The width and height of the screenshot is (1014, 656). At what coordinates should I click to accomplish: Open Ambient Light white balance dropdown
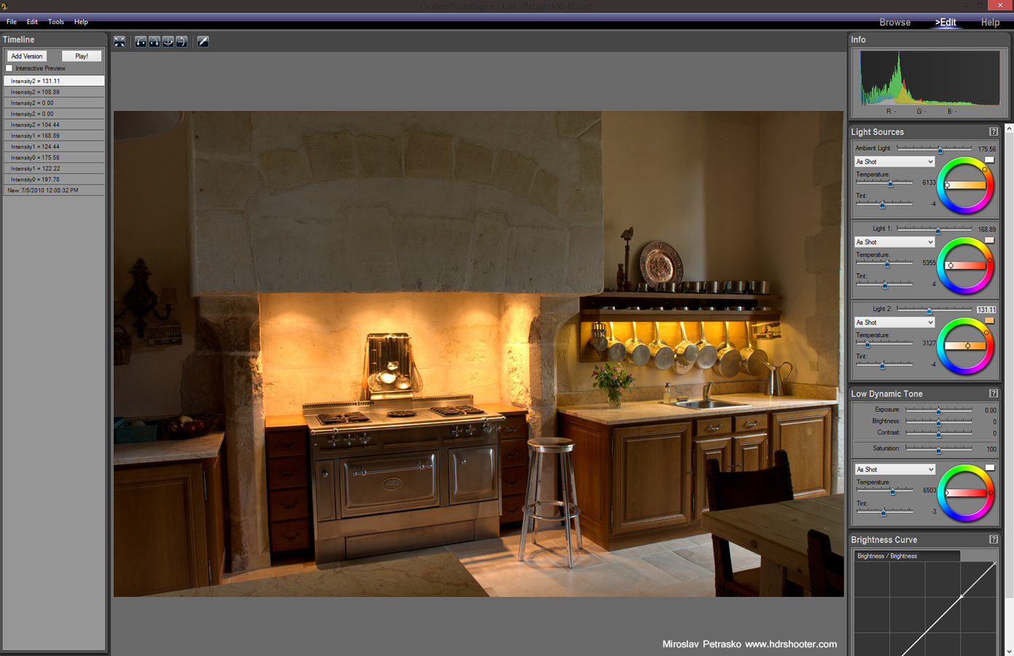(894, 162)
